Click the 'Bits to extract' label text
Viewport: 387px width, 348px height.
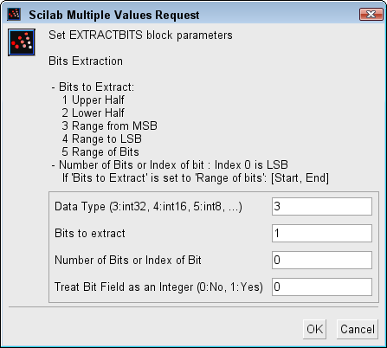click(90, 233)
